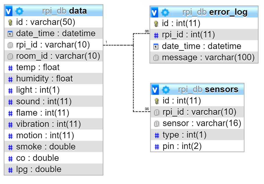Screen dimensions: 264x184
Task: Open the sensors table gear options
Action: pos(166,90)
